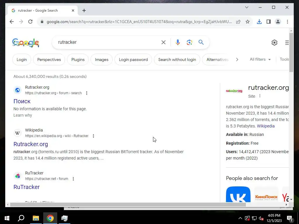Open a new tab with plus button
The width and height of the screenshot is (299, 224).
84,10
